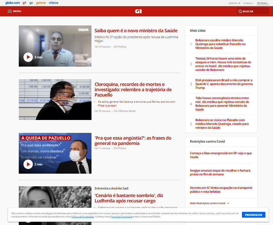Image resolution: width=273 pixels, height=225 pixels.
Task: Play the 2 min Pazuello quotes video
Action: pos(28,164)
